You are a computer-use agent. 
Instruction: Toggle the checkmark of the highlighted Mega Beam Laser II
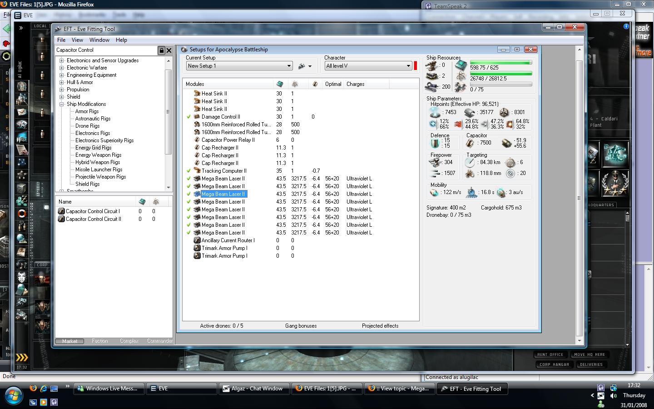click(189, 194)
